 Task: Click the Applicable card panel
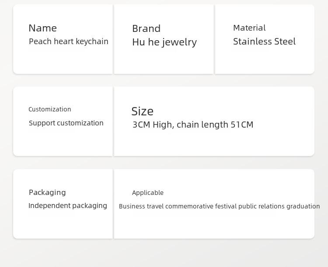(x=214, y=204)
